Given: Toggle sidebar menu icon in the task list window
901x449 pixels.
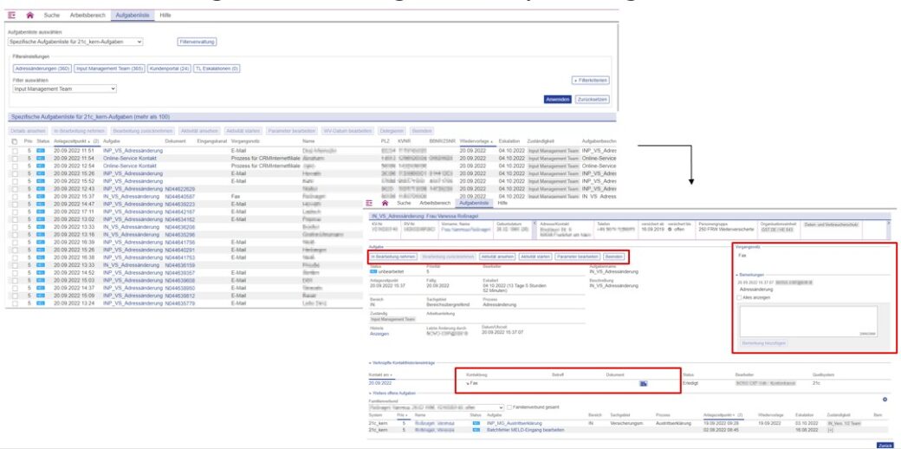Looking at the screenshot, I should pyautogui.click(x=12, y=16).
